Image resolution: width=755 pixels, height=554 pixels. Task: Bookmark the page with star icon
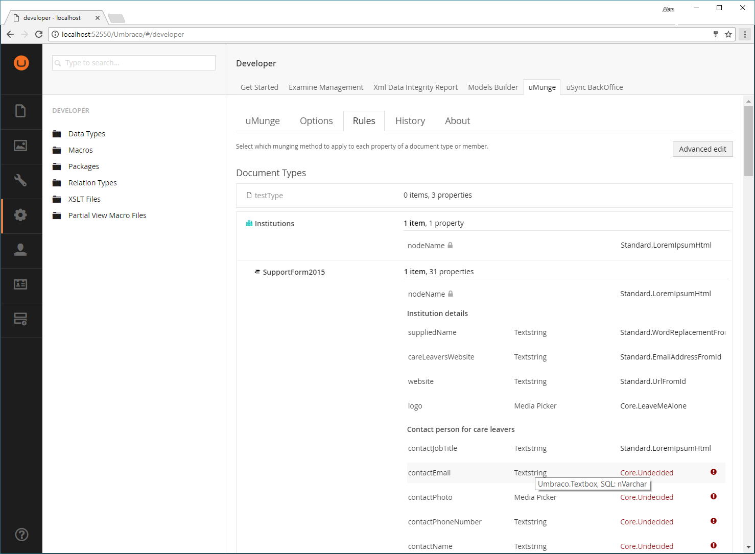point(728,34)
